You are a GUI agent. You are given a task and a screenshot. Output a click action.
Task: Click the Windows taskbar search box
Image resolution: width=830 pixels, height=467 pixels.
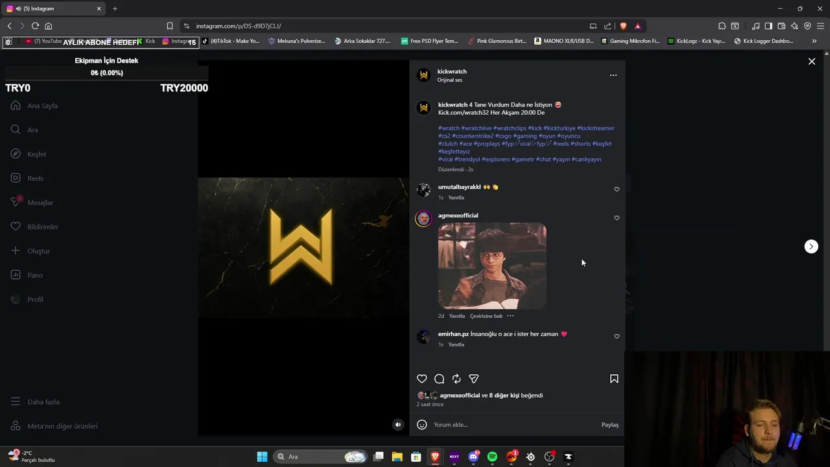320,457
